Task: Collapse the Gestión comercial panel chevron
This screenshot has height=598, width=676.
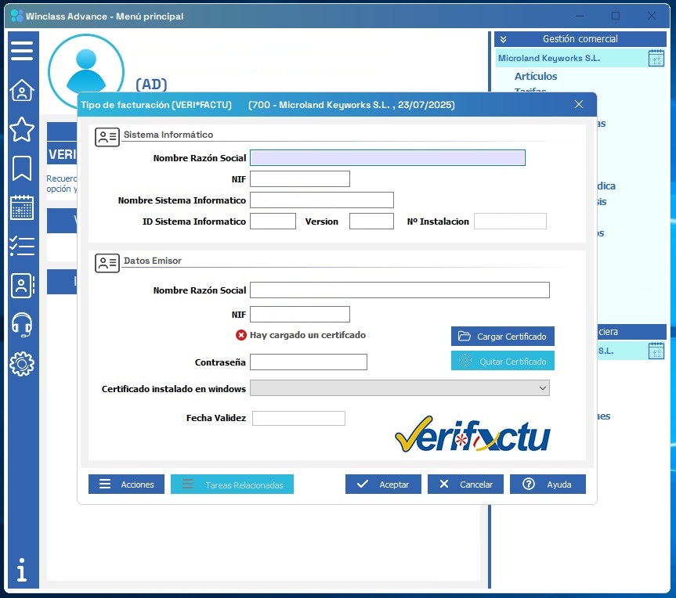Action: tap(504, 39)
